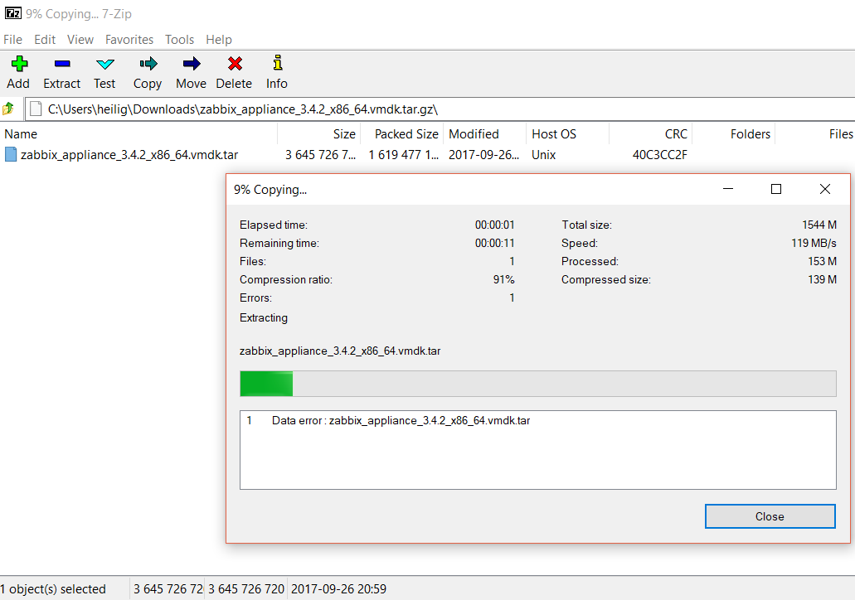Click the Info toolbar icon

click(278, 63)
